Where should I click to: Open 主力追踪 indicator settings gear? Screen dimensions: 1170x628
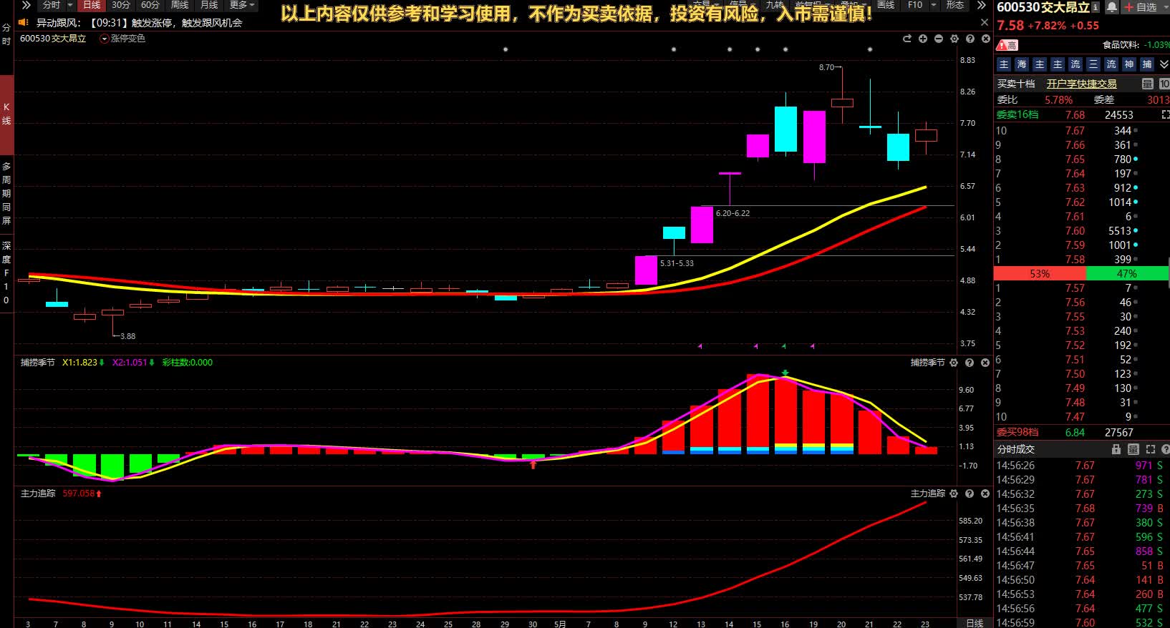point(954,494)
